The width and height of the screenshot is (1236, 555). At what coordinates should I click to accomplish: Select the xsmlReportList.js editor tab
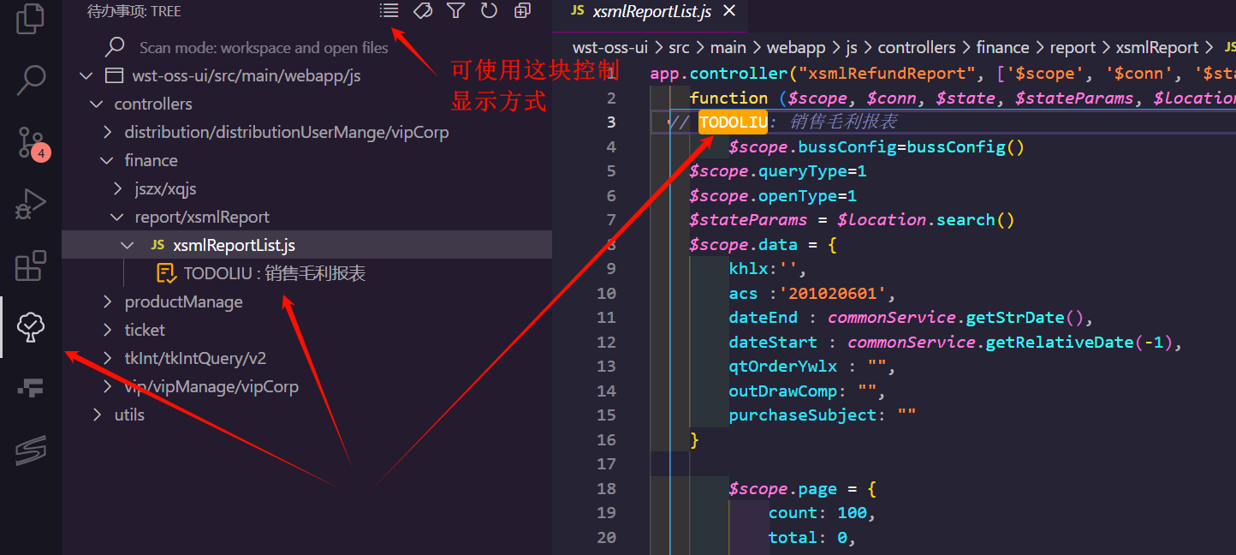(x=653, y=11)
